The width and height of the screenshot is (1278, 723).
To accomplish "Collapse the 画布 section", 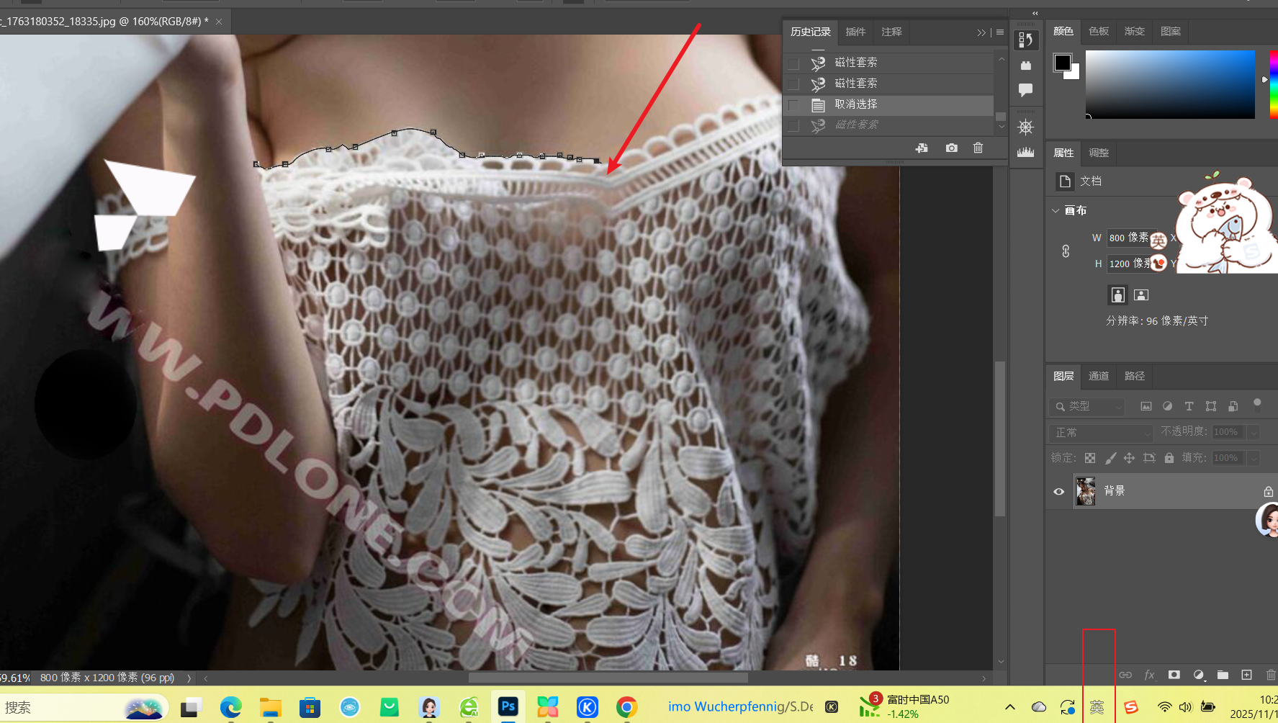I will pyautogui.click(x=1056, y=210).
